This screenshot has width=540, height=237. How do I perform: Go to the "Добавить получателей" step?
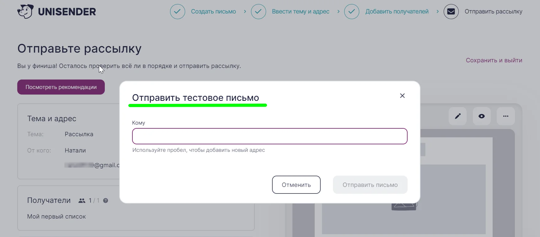coord(397,12)
